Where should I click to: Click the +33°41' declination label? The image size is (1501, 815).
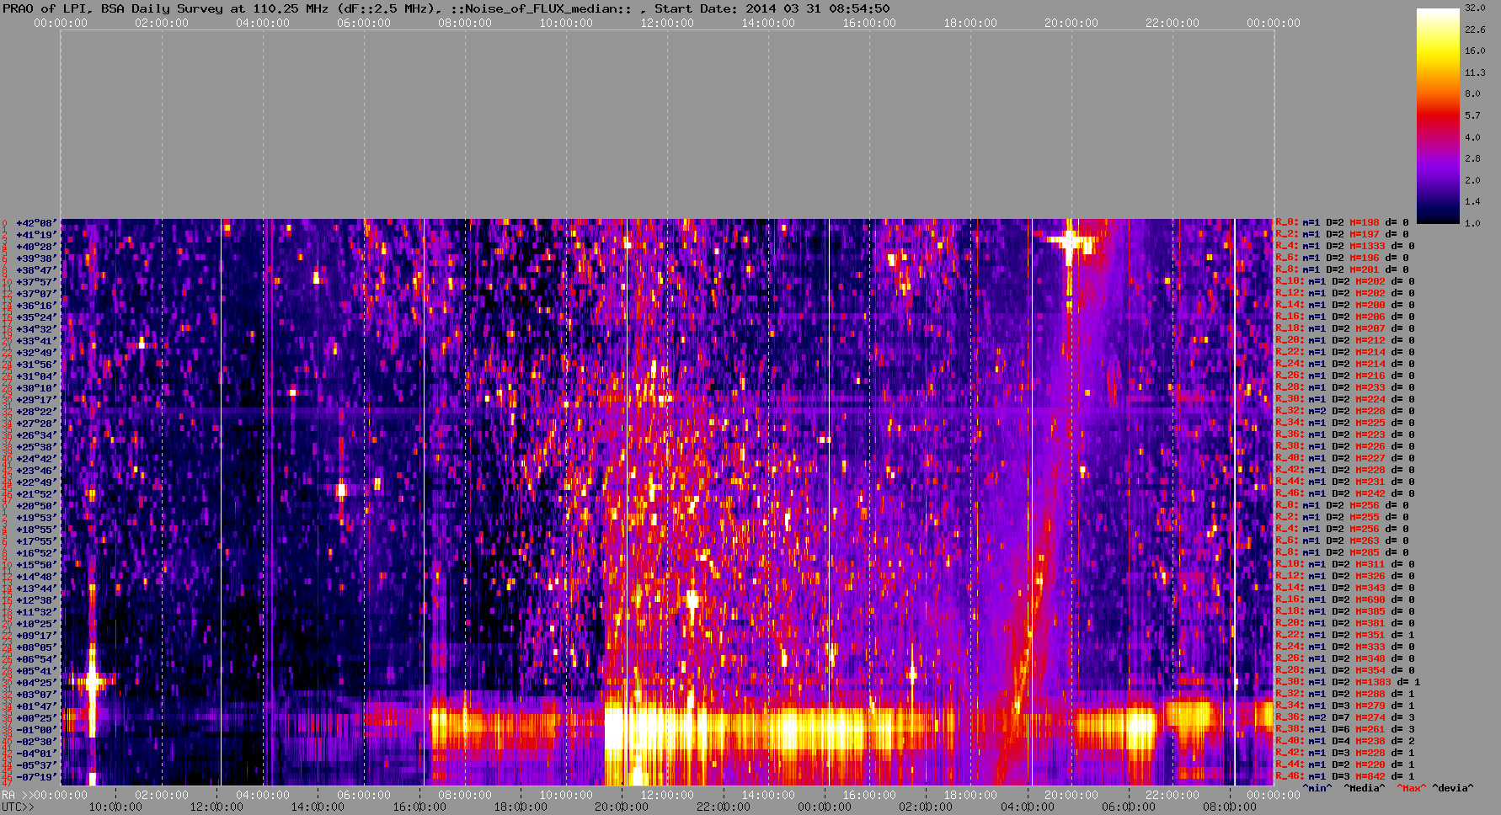(37, 341)
